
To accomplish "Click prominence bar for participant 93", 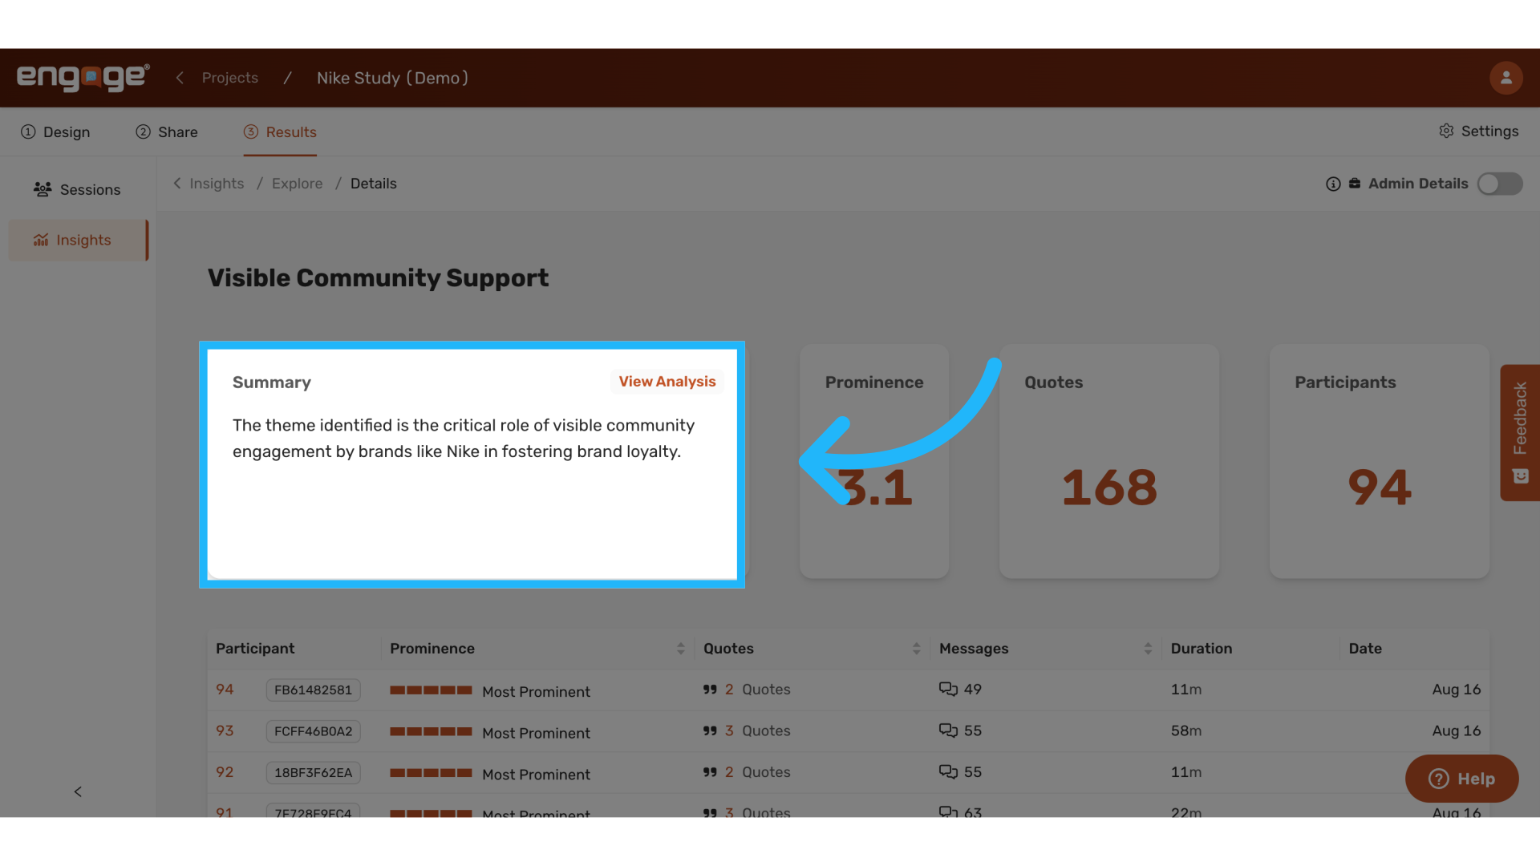I will (431, 731).
